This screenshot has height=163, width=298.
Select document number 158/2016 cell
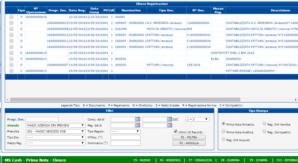[x=199, y=65]
